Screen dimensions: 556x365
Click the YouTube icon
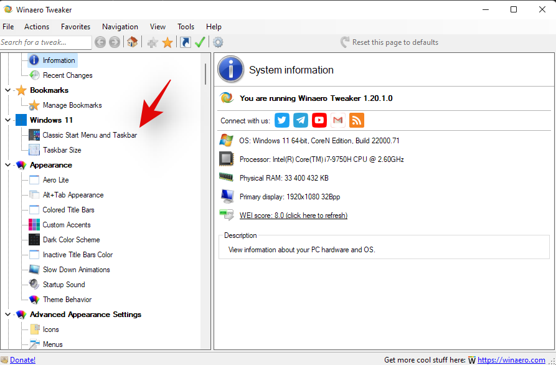[319, 120]
